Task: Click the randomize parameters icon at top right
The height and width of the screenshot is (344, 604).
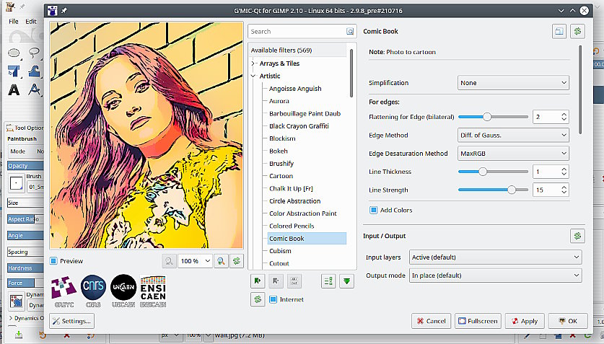Action: (577, 31)
